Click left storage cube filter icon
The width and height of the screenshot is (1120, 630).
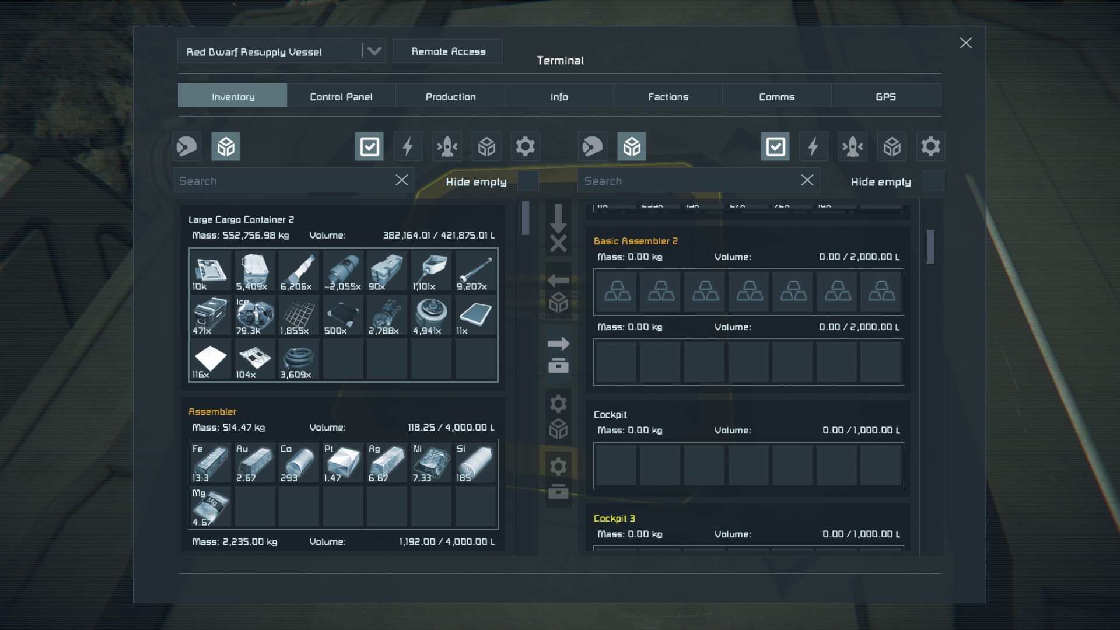[487, 146]
